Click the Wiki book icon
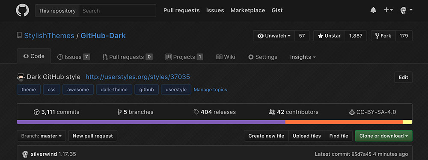This screenshot has width=428, height=160. tap(219, 57)
